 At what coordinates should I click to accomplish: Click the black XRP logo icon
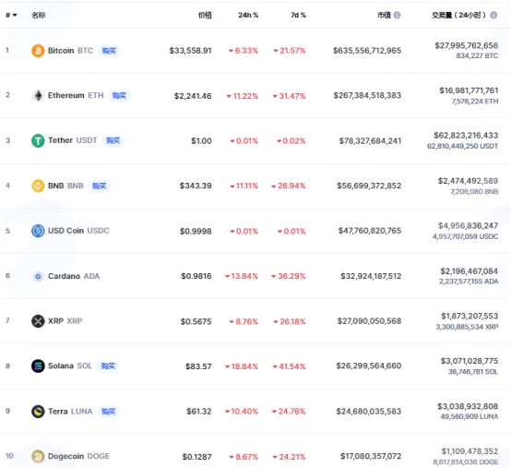(38, 321)
